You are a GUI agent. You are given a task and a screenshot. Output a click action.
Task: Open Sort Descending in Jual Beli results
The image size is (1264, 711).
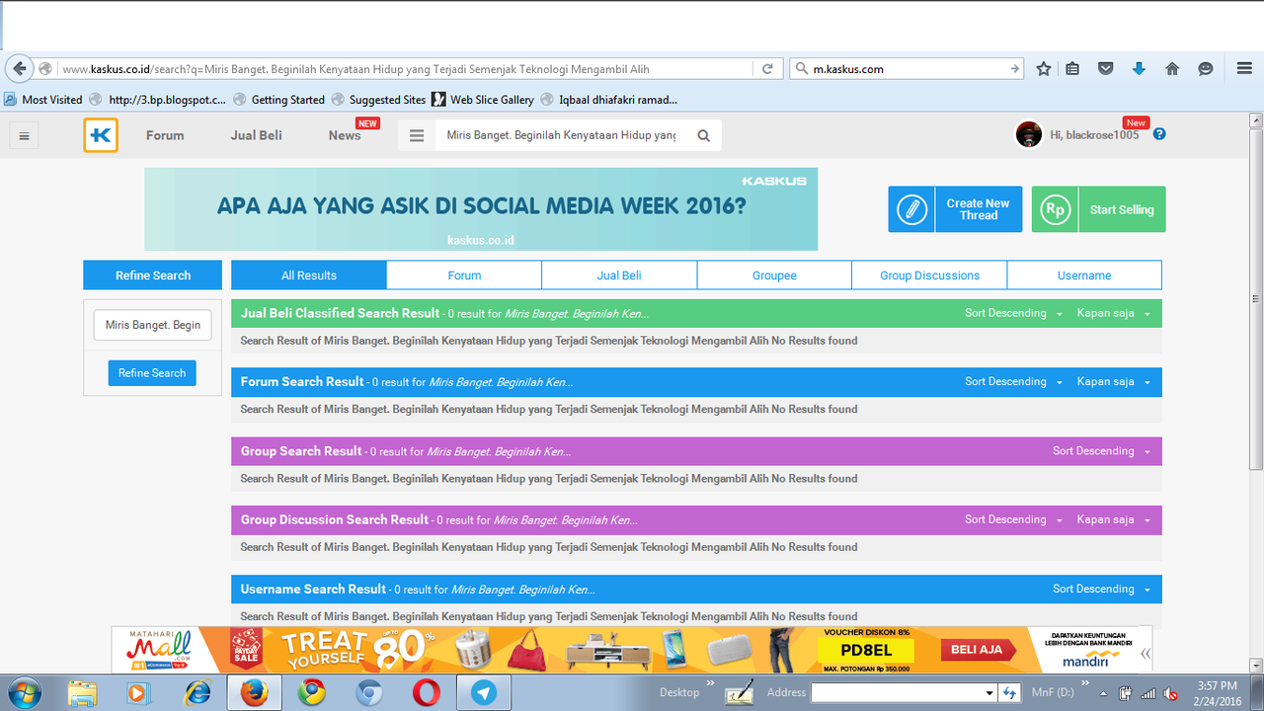tap(1013, 313)
